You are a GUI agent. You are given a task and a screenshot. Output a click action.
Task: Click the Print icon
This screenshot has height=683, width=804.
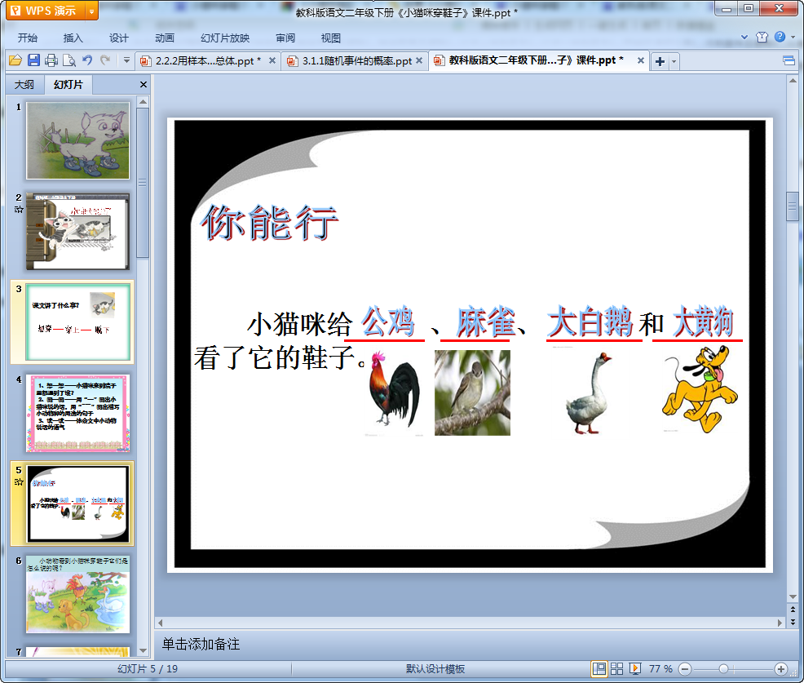click(51, 60)
